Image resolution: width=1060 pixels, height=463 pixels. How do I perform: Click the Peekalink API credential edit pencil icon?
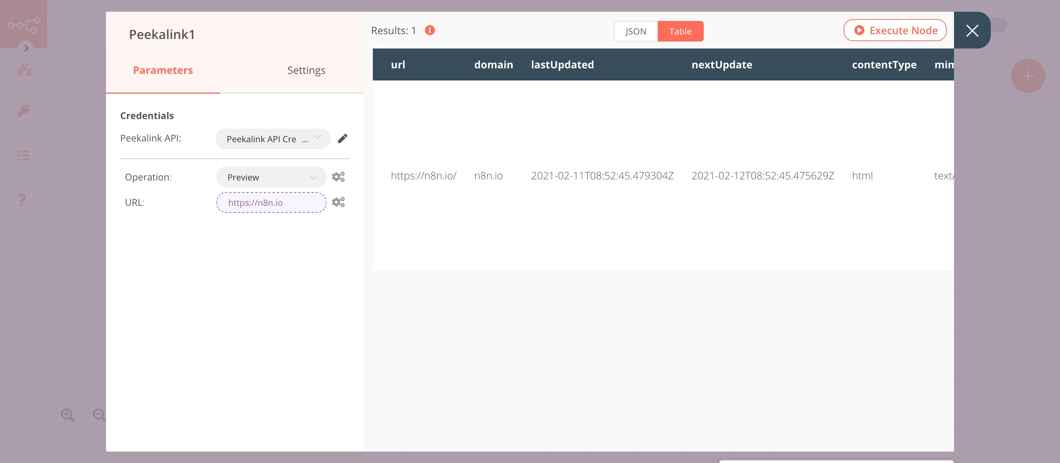[x=343, y=139]
